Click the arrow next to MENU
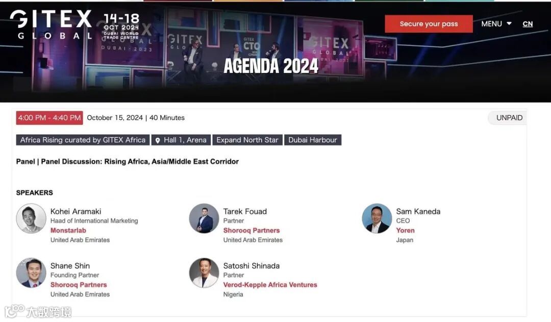The image size is (551, 322). click(509, 23)
